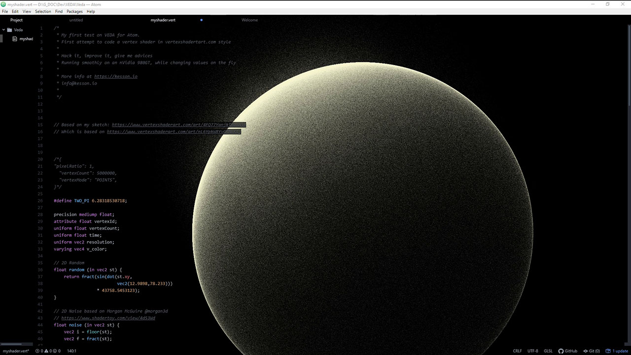This screenshot has width=631, height=355.
Task: Open the Packages menu
Action: click(x=74, y=11)
